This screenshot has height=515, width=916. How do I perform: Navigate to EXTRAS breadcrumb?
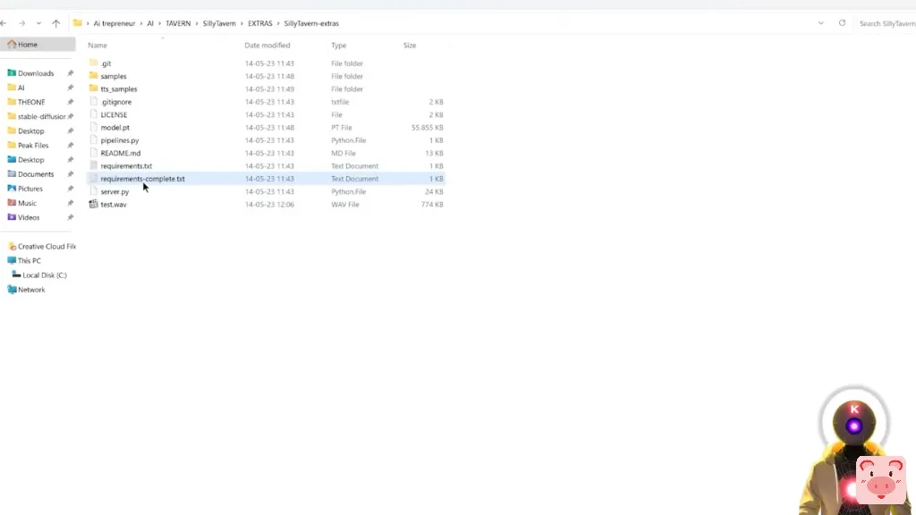point(260,23)
